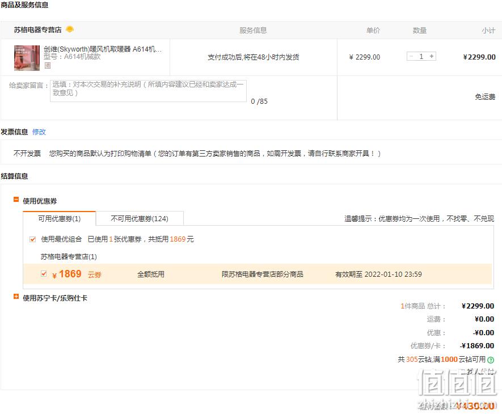This screenshot has height=414, width=502.
Task: Click the unit price ¥ 2299.00
Action: click(x=364, y=57)
